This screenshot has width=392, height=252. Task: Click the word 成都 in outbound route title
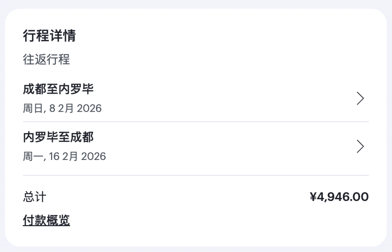(34, 89)
